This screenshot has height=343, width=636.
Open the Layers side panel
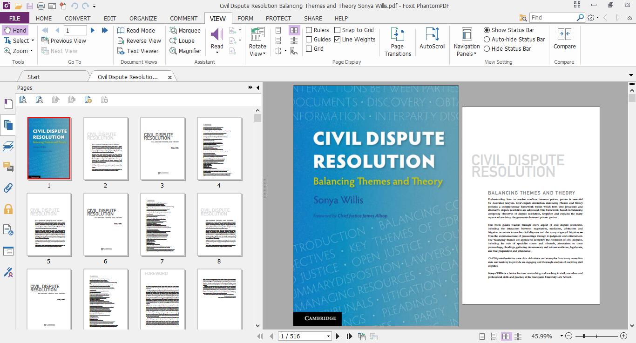(x=8, y=146)
